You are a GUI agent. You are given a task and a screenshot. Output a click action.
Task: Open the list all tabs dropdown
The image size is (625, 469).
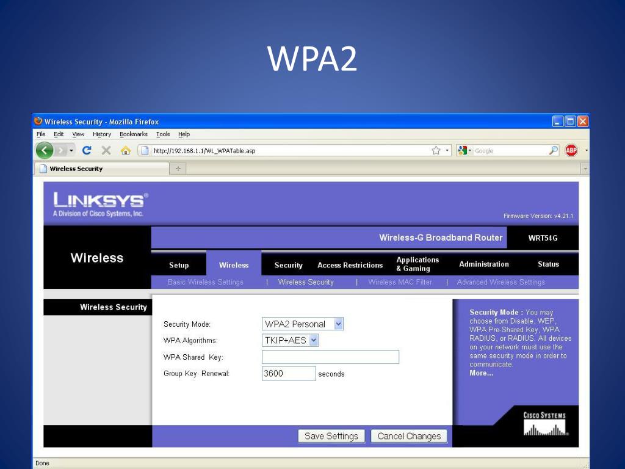point(585,169)
